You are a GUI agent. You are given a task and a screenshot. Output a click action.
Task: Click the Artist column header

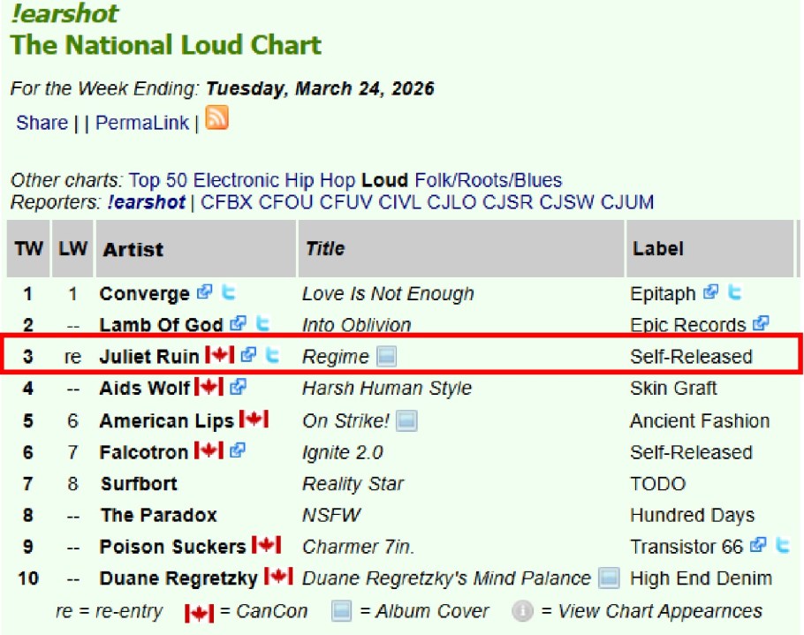[133, 249]
